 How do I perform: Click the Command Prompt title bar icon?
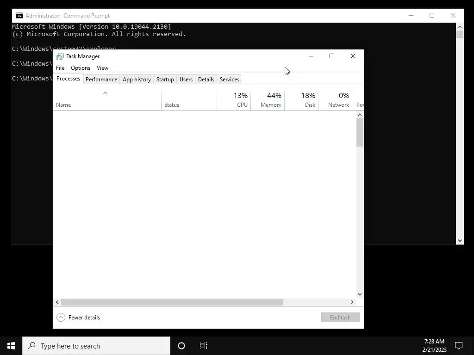(x=19, y=16)
